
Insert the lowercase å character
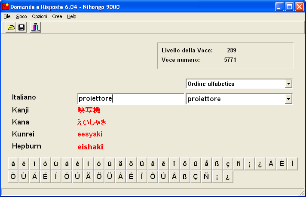(206, 164)
